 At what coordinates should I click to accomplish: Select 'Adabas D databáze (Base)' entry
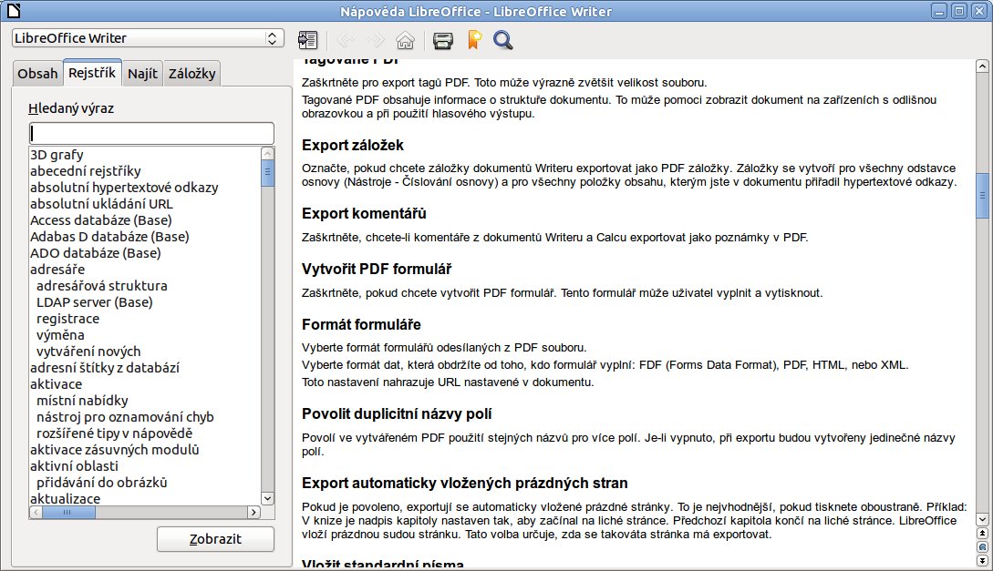pyautogui.click(x=109, y=237)
